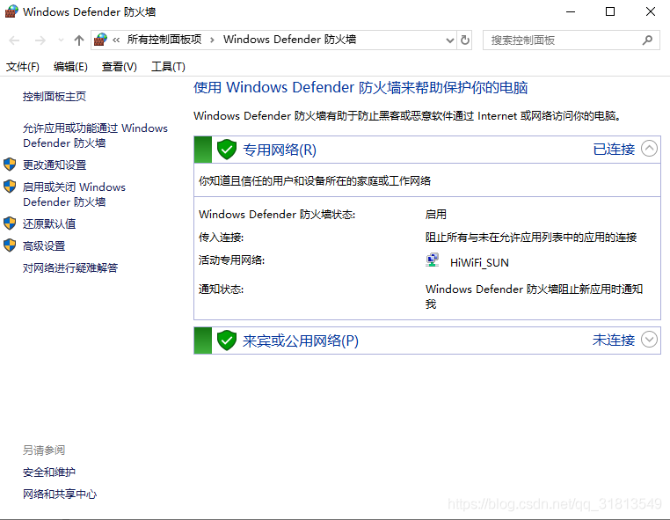
Task: Click shield icon beside 还原默认值
Action: (10, 223)
